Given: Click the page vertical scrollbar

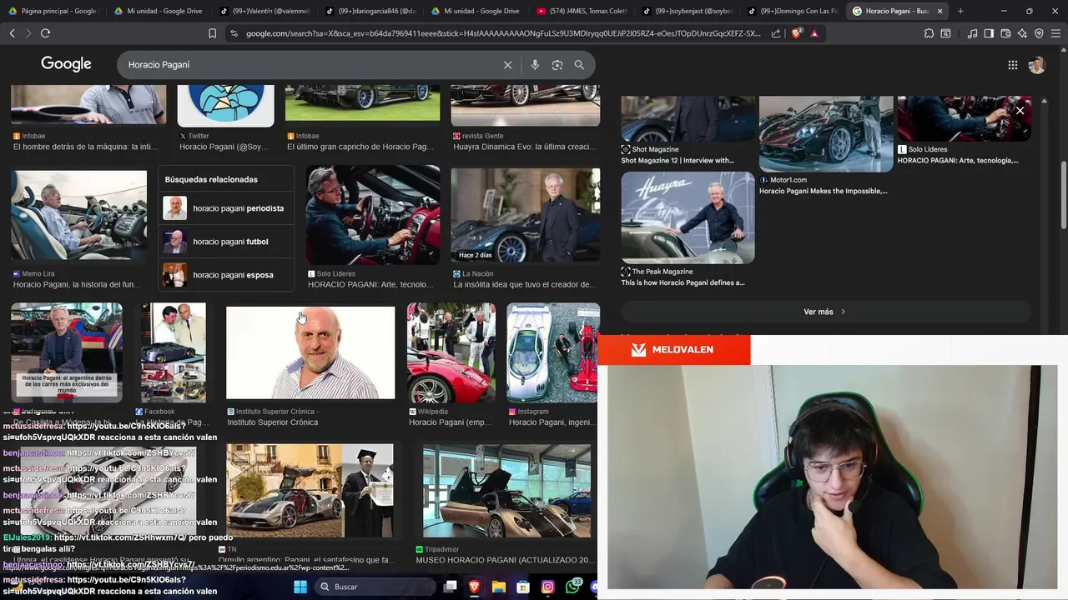Looking at the screenshot, I should (x=1063, y=196).
